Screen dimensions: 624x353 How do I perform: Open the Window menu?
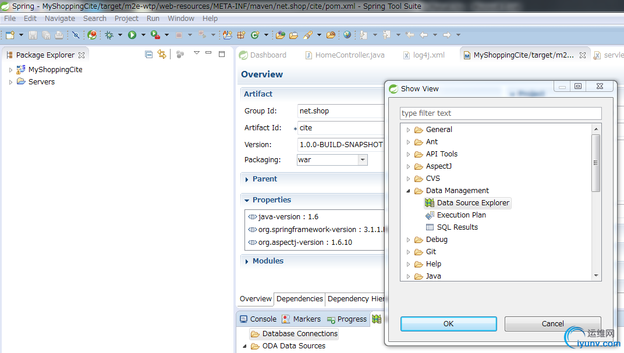180,18
